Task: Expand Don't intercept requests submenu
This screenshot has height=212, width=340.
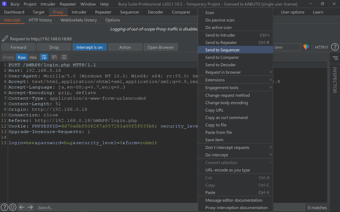Action: tap(235, 147)
